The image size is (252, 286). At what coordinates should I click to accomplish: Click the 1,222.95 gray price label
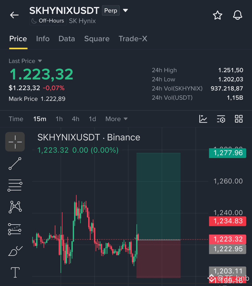coord(228,249)
